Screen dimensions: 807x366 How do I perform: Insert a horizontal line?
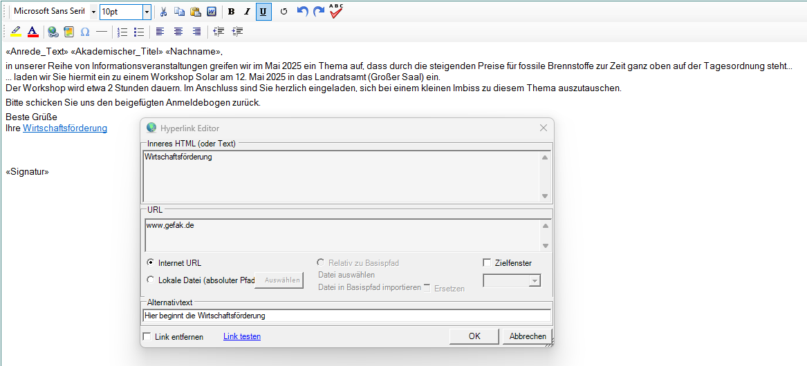(102, 32)
